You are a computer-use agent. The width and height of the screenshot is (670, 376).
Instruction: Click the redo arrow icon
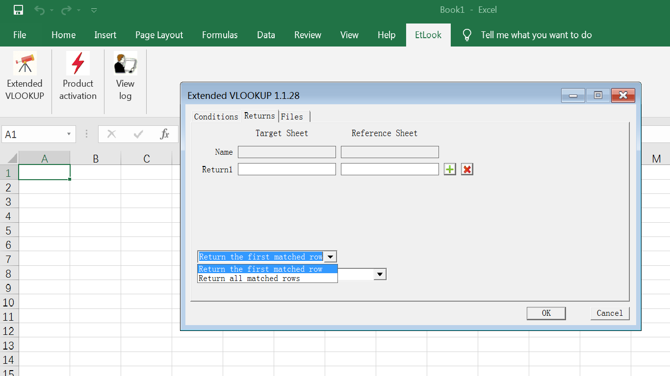(67, 10)
